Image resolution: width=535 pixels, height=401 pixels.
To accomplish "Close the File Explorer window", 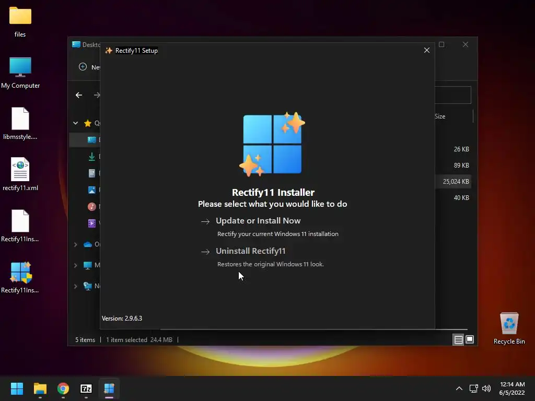I will (466, 45).
